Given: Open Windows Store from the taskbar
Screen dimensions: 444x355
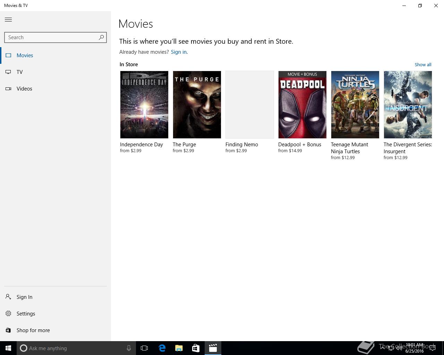Looking at the screenshot, I should [196, 348].
